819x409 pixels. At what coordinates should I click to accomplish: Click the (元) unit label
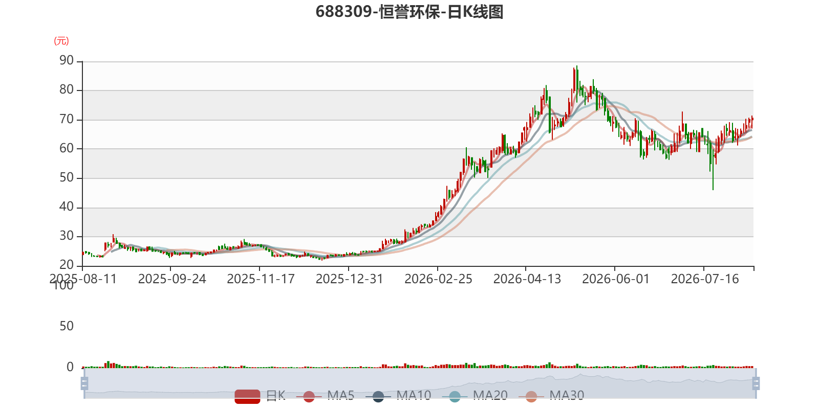click(61, 41)
